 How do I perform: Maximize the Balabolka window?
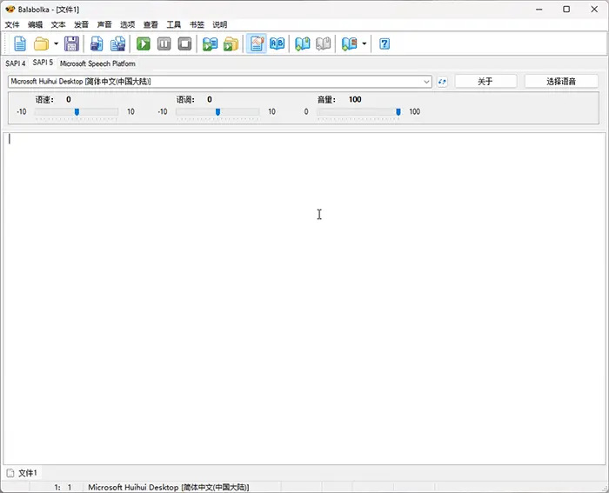(566, 10)
